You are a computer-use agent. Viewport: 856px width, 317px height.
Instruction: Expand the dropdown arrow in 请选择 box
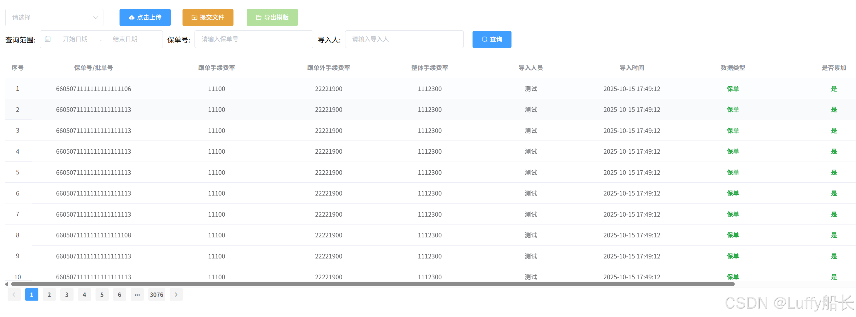click(x=96, y=18)
